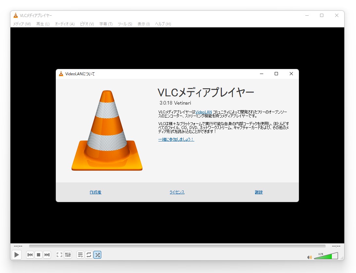The image size is (356, 273).
Task: Open the extended settings equalizer icon
Action: (x=68, y=255)
